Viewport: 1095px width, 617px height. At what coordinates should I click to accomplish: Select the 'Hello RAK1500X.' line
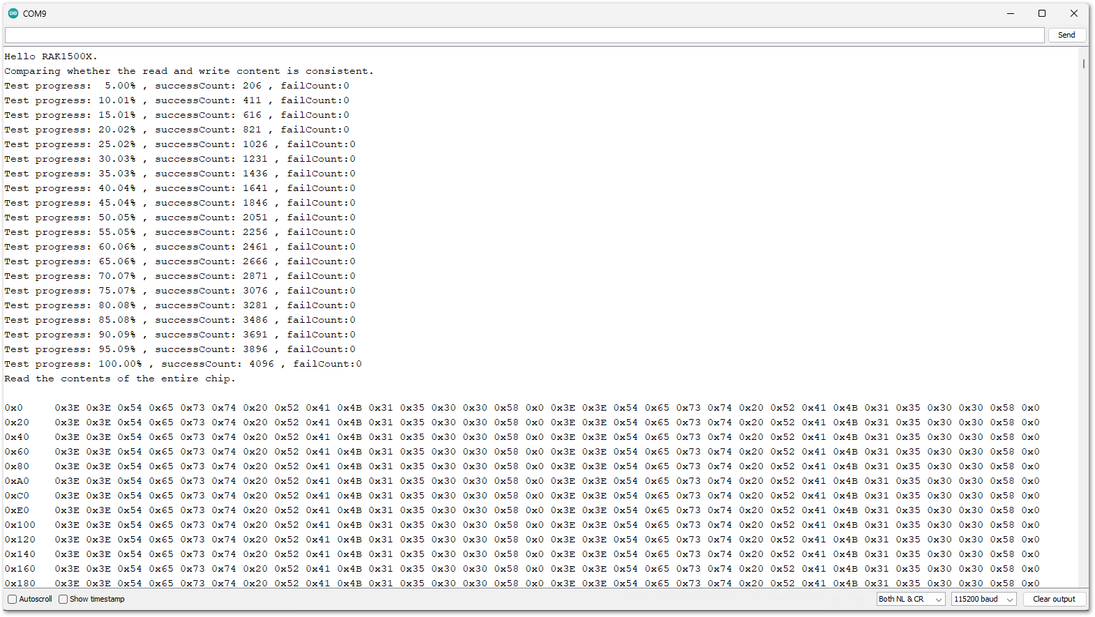click(x=51, y=56)
